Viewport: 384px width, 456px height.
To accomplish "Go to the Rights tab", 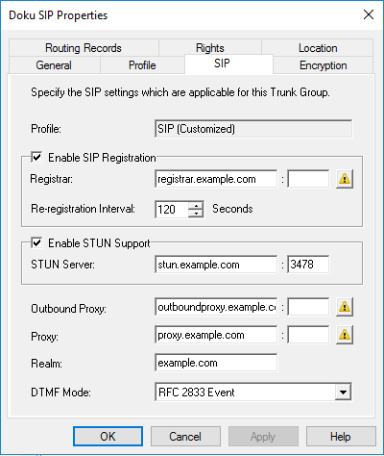I will coord(210,48).
